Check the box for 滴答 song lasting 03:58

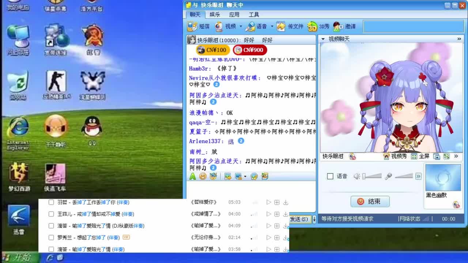(x=51, y=249)
